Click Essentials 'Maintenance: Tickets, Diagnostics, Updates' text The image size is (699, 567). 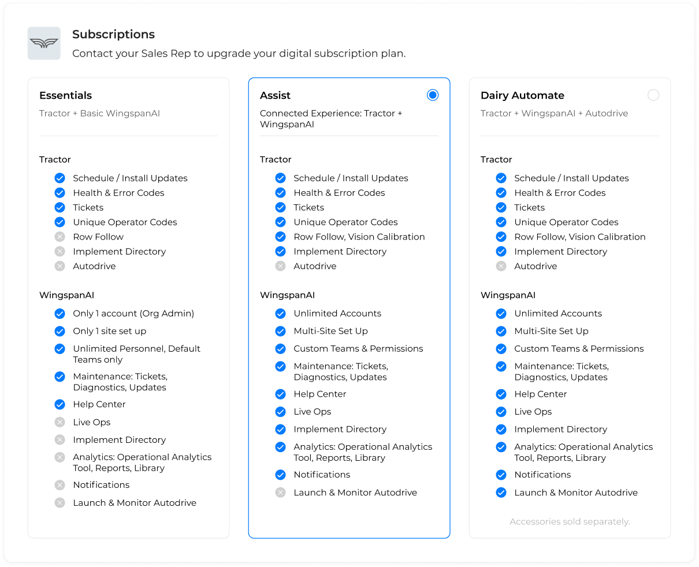tap(120, 382)
